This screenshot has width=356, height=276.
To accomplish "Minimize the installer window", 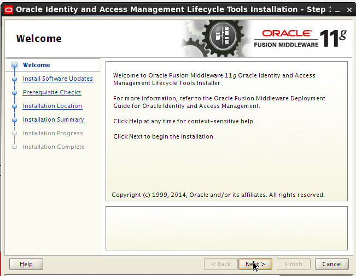I will [x=337, y=10].
